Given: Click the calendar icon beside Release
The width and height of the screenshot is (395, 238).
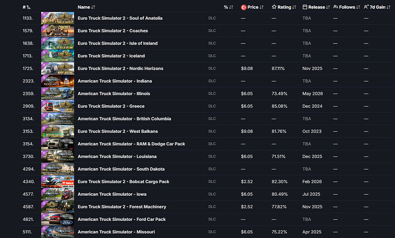Looking at the screenshot, I should click(305, 7).
